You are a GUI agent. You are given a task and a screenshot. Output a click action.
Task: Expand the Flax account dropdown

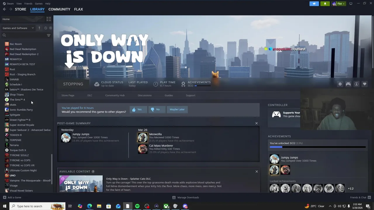point(339,3)
